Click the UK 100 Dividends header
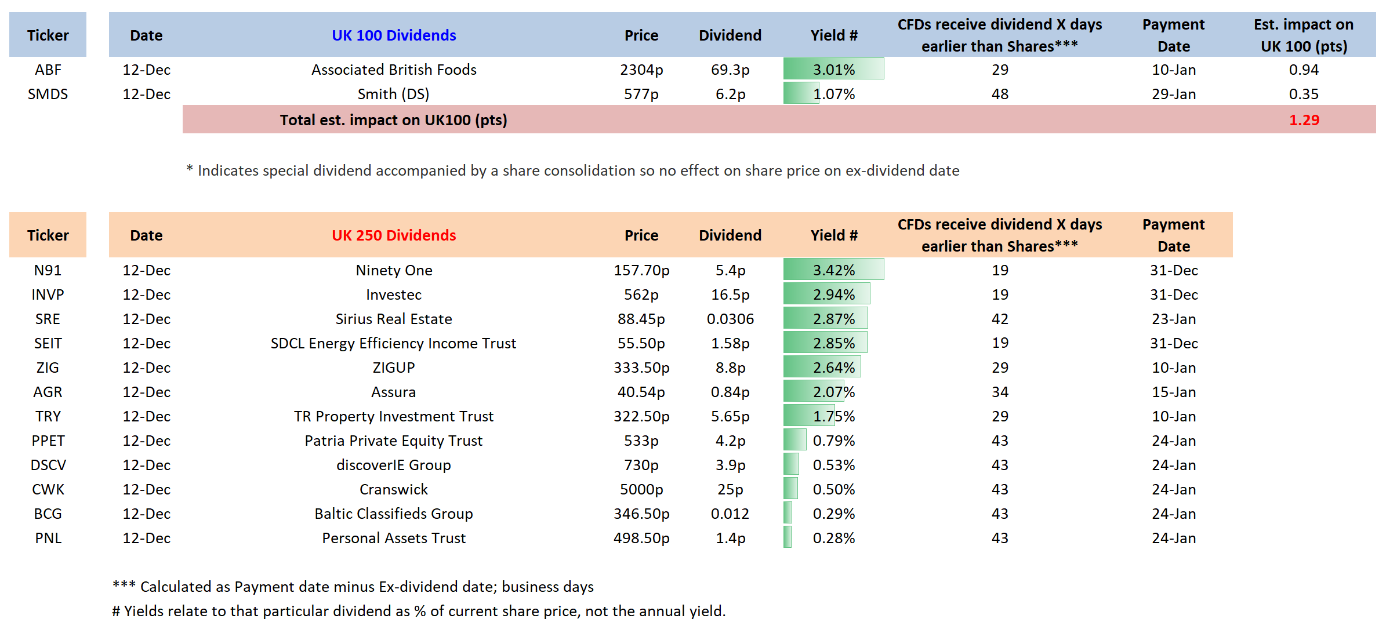 [x=394, y=35]
